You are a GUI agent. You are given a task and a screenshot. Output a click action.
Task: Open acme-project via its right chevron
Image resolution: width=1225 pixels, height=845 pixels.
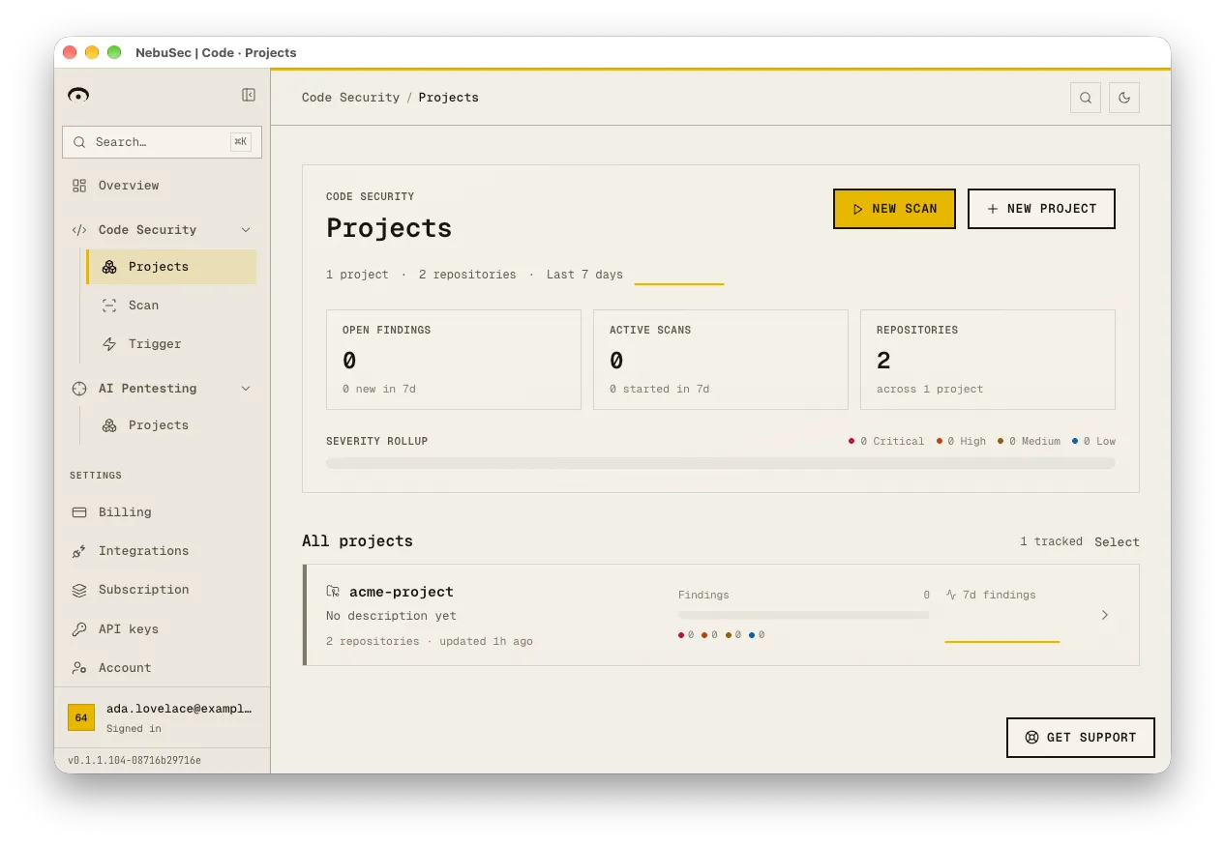pyautogui.click(x=1105, y=615)
